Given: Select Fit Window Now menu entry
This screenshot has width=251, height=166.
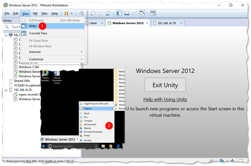Looking at the screenshot, I should click(52, 46).
